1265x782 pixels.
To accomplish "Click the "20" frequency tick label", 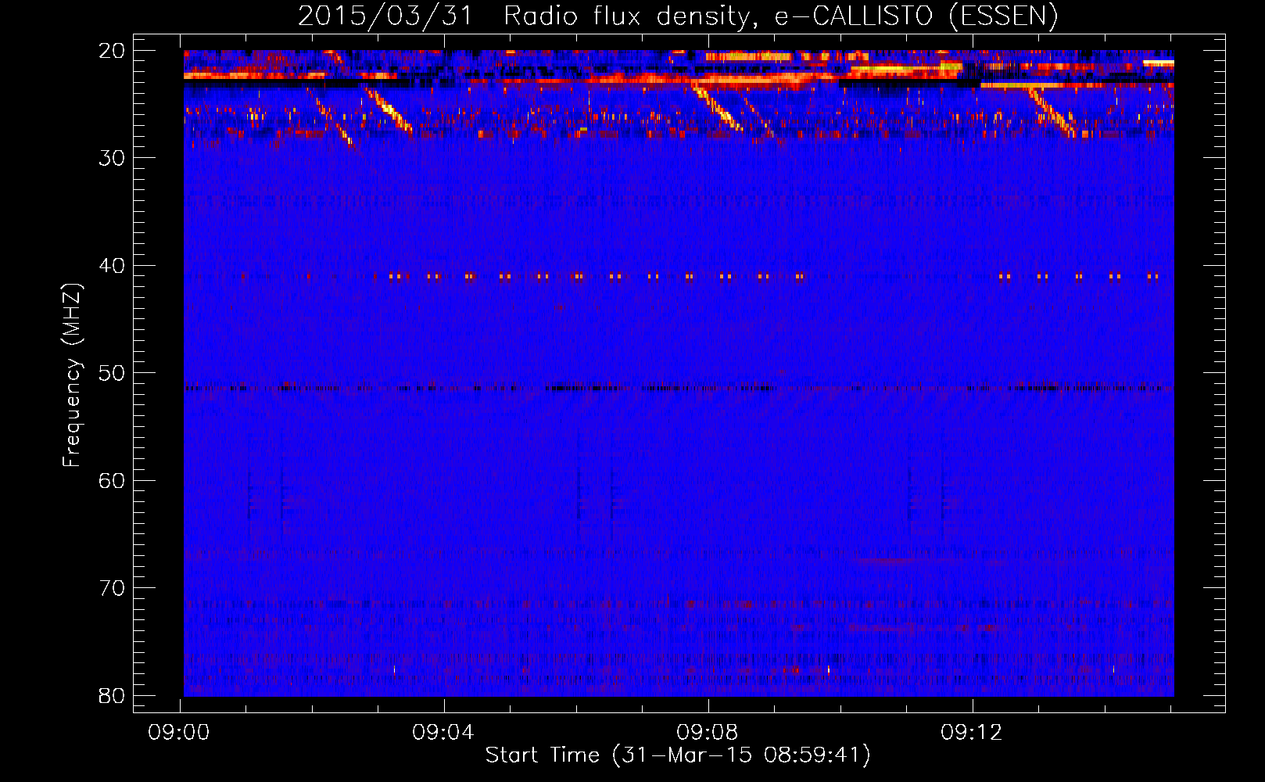I will point(113,51).
